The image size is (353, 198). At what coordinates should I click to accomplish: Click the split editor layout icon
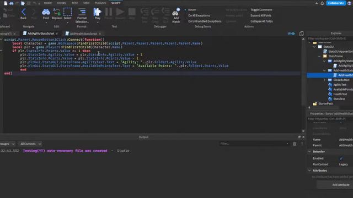pos(301,34)
